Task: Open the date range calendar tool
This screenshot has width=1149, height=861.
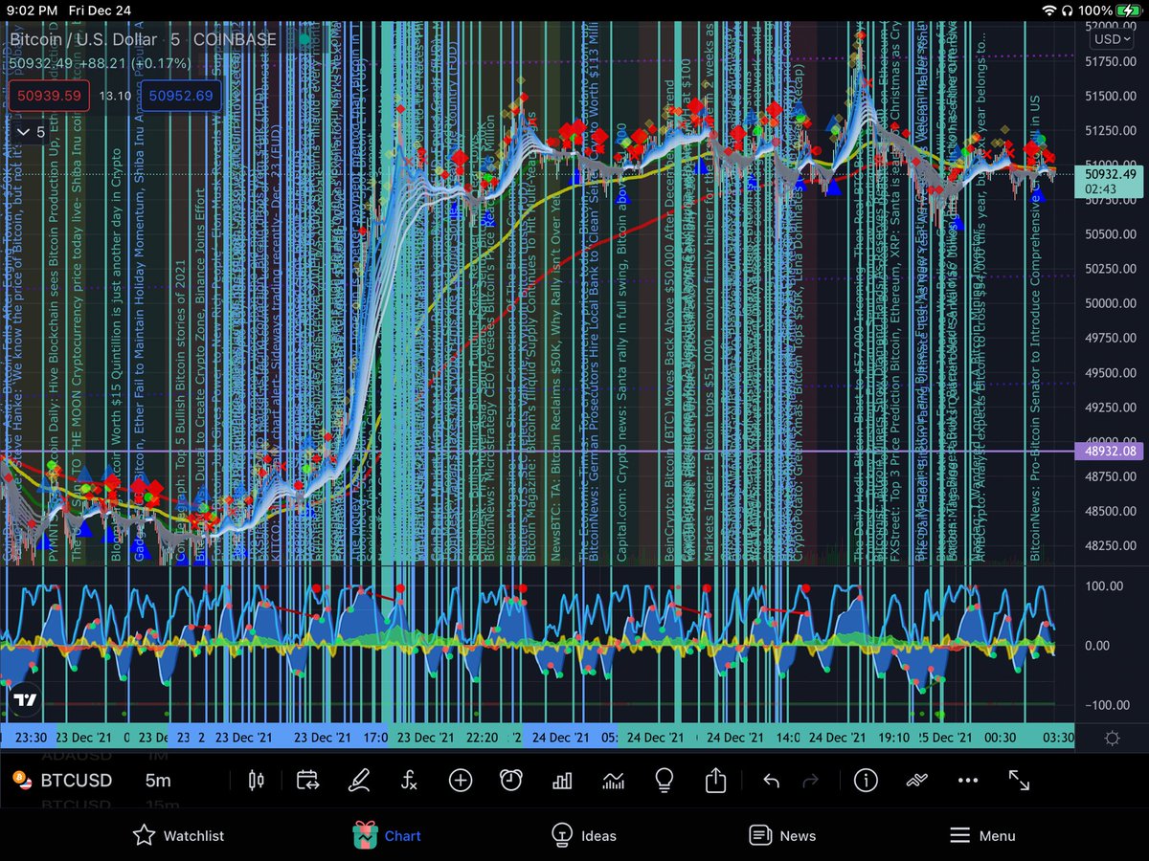Action: (307, 781)
